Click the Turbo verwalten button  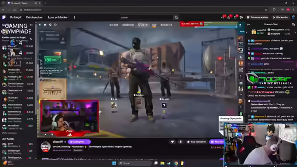coord(257,18)
